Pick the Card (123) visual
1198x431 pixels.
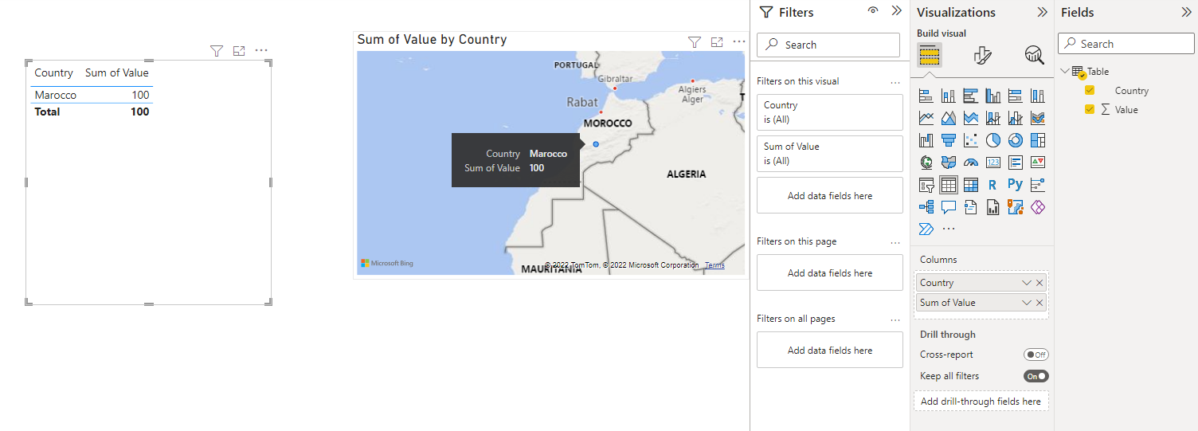click(992, 163)
